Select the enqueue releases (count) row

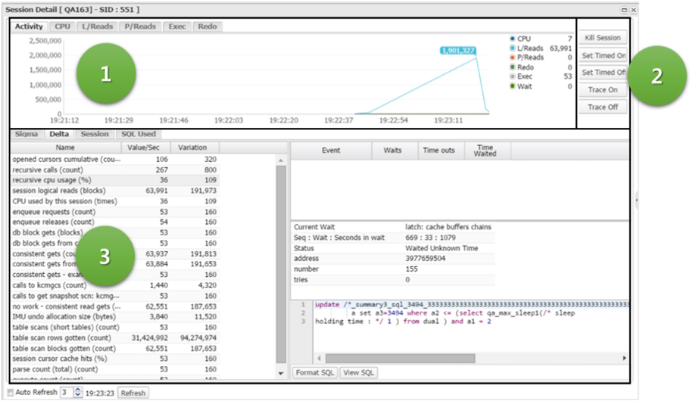tap(115, 222)
